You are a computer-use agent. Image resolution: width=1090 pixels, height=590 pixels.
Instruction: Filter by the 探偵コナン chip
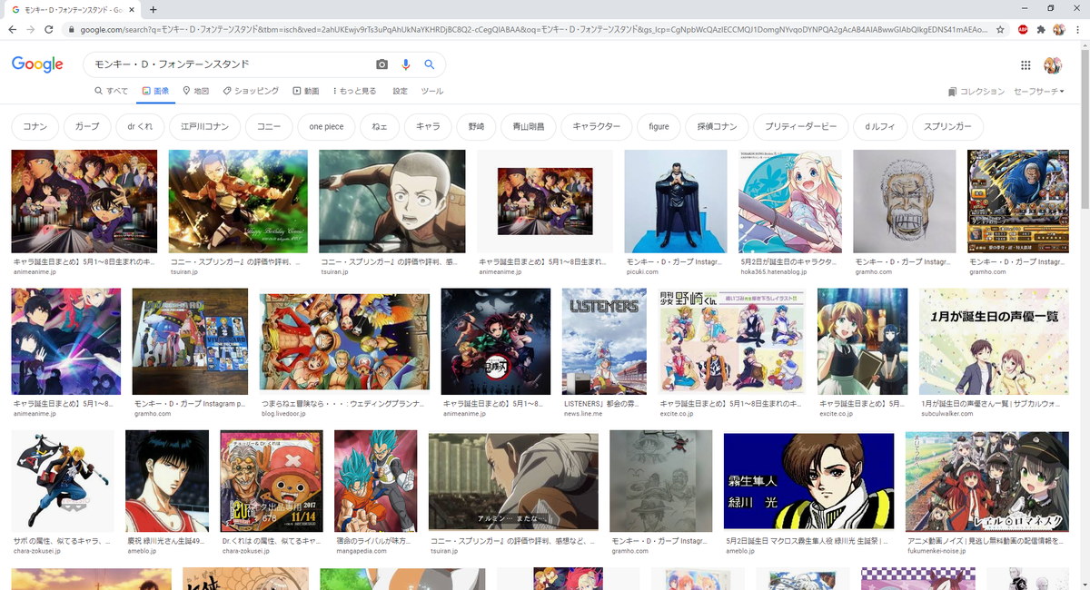[718, 126]
